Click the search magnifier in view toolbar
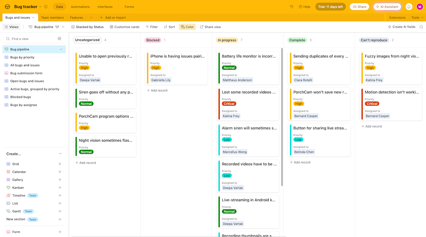This screenshot has width=426, height=237. (421, 27)
